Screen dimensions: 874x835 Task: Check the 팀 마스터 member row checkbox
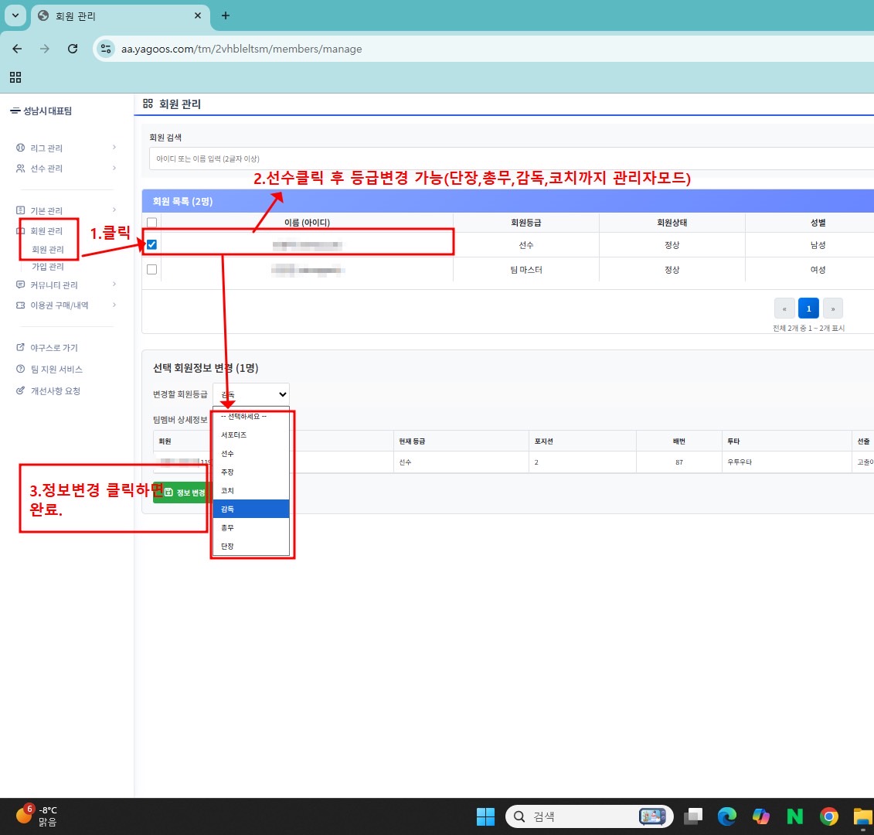point(151,270)
